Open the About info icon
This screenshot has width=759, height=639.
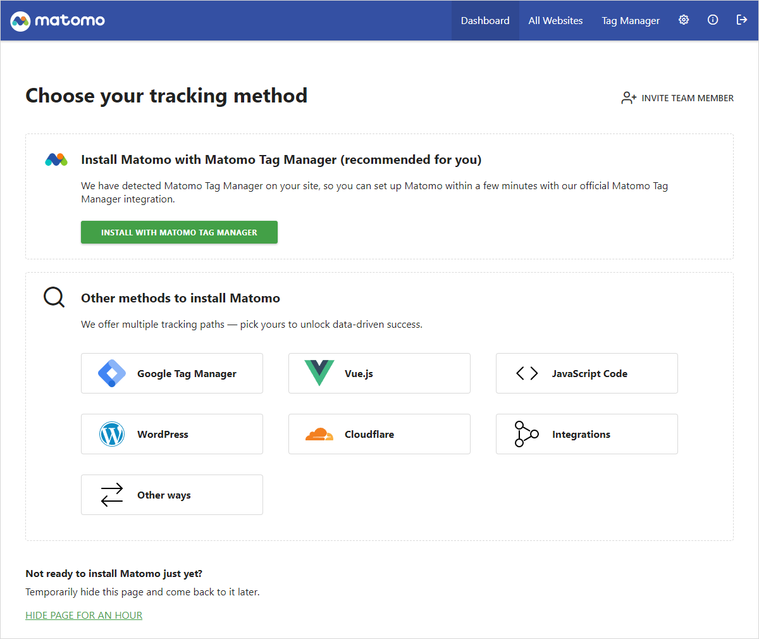(x=713, y=20)
